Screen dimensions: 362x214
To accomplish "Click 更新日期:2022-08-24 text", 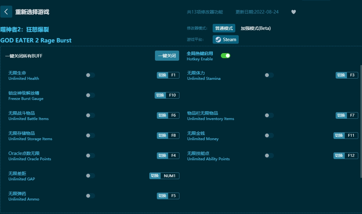I will (257, 12).
